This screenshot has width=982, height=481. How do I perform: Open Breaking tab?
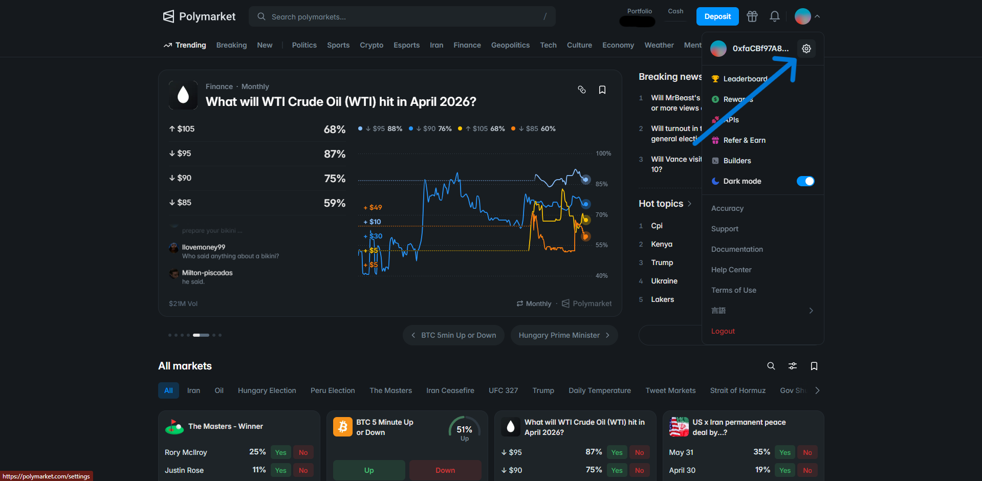[231, 45]
